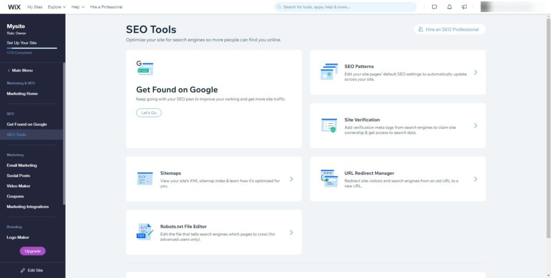Click the purple Upgrade button
Viewport: 551px width, 278px height.
33,251
